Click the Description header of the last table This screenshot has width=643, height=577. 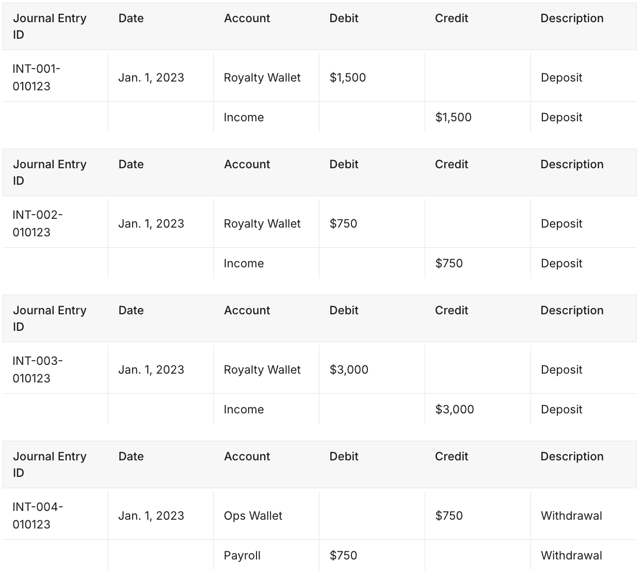coord(572,456)
